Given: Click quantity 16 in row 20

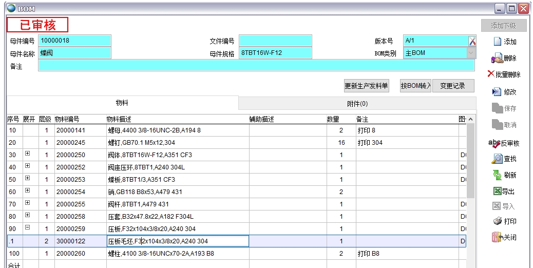Looking at the screenshot, I should pyautogui.click(x=341, y=143).
